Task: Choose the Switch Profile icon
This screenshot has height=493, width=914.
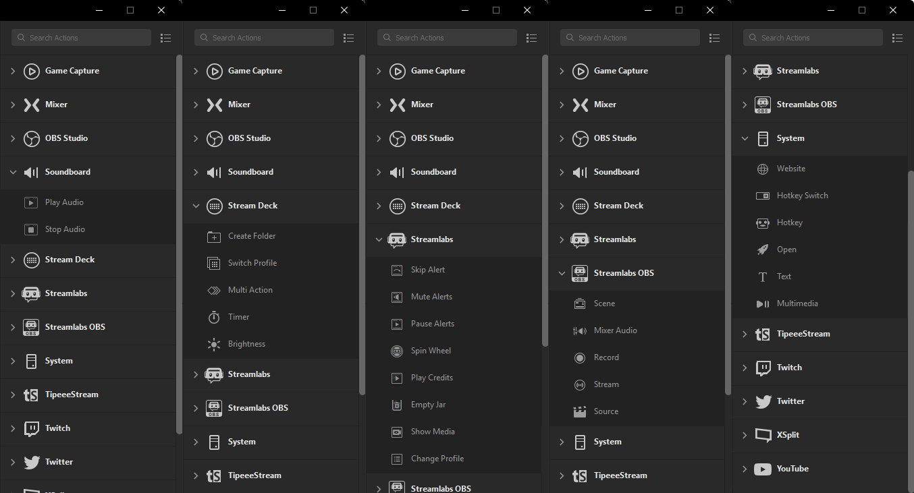Action: click(x=214, y=263)
